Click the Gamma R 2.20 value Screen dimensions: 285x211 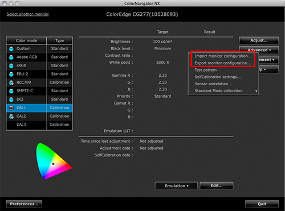163,76
